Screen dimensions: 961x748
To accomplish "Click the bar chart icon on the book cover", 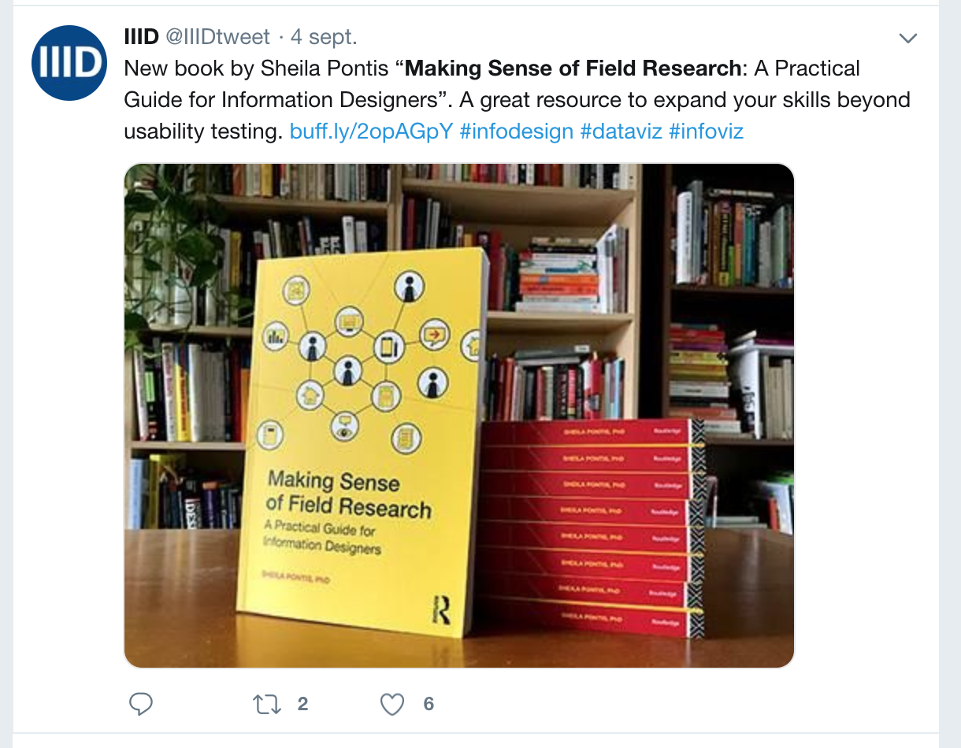I will pyautogui.click(x=276, y=337).
